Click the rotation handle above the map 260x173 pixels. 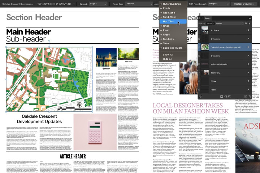pyautogui.click(x=49, y=41)
